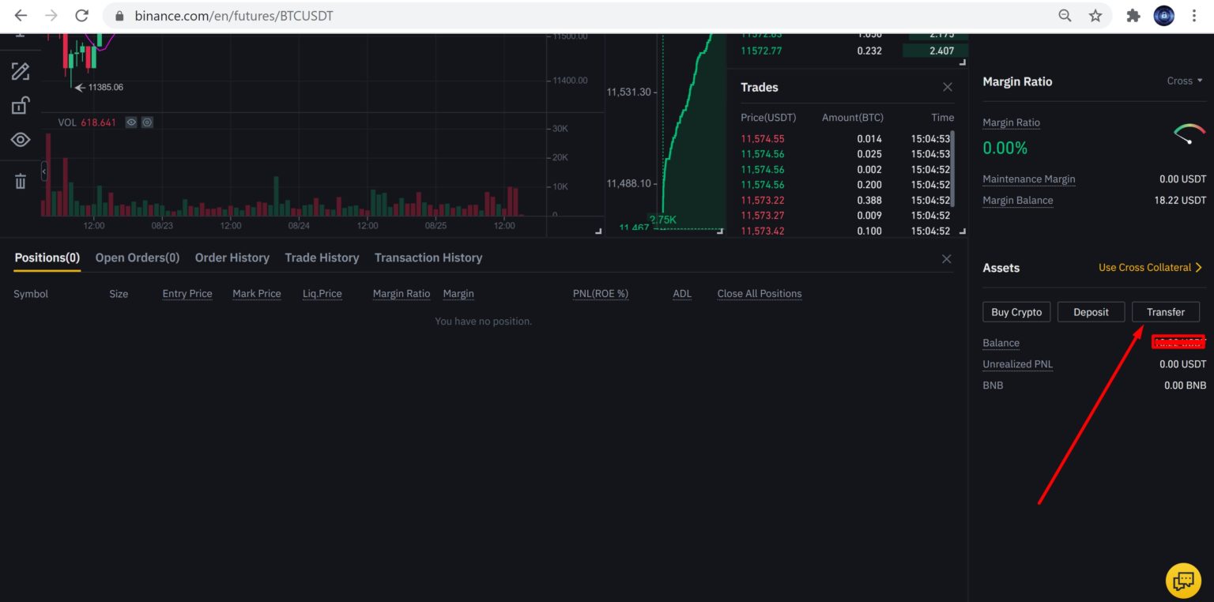The height and width of the screenshot is (602, 1214).
Task: Open the browser extensions puzzle icon
Action: [1133, 16]
